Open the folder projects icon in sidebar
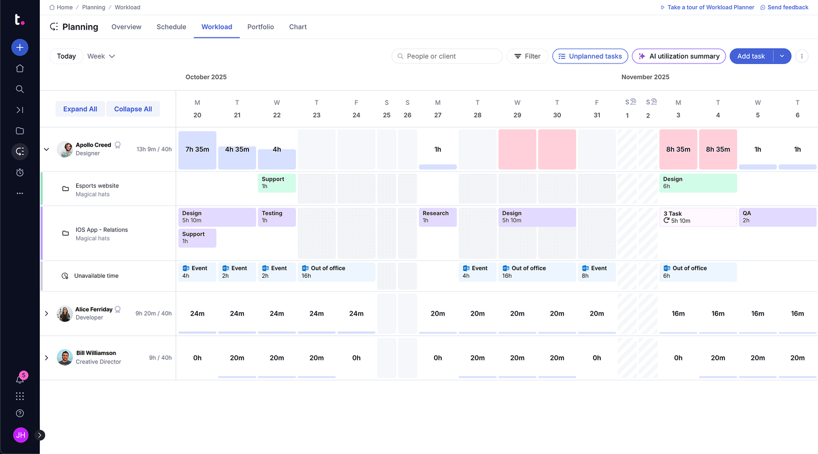This screenshot has height=454, width=818. point(20,131)
